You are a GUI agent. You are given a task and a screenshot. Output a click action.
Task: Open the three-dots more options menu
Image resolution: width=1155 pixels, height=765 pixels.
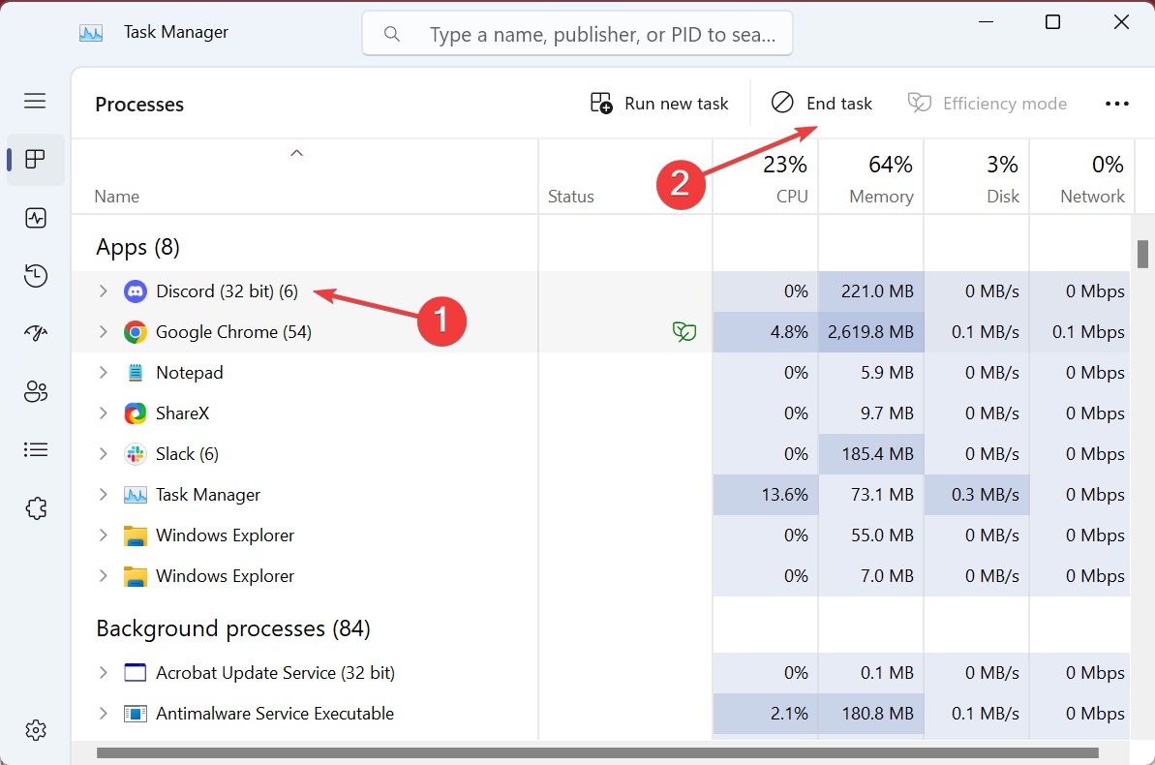tap(1116, 104)
